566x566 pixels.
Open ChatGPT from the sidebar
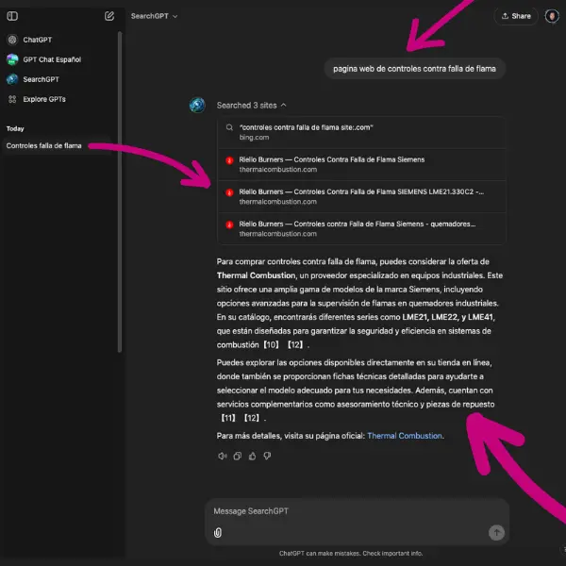pyautogui.click(x=38, y=40)
